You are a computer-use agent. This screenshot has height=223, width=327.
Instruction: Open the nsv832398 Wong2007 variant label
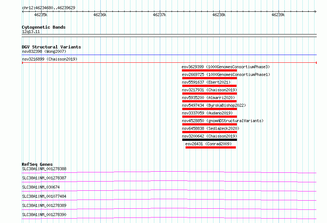44,51
